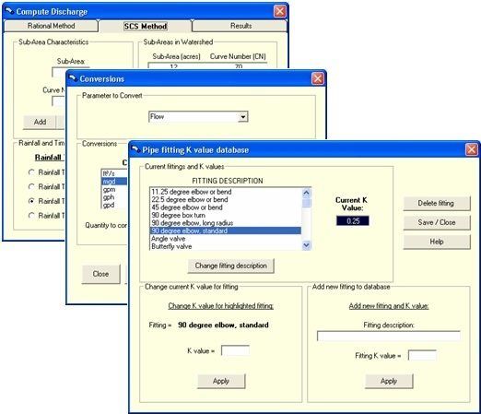Select the second Rainfall radio button
The height and width of the screenshot is (414, 481).
(31, 186)
